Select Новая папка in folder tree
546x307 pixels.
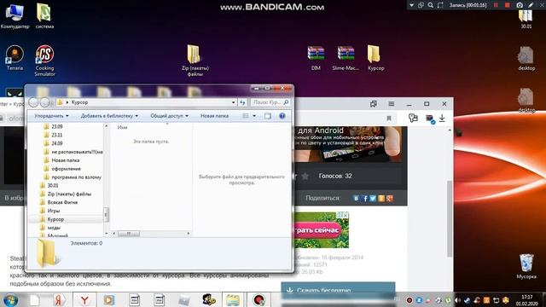click(61, 160)
